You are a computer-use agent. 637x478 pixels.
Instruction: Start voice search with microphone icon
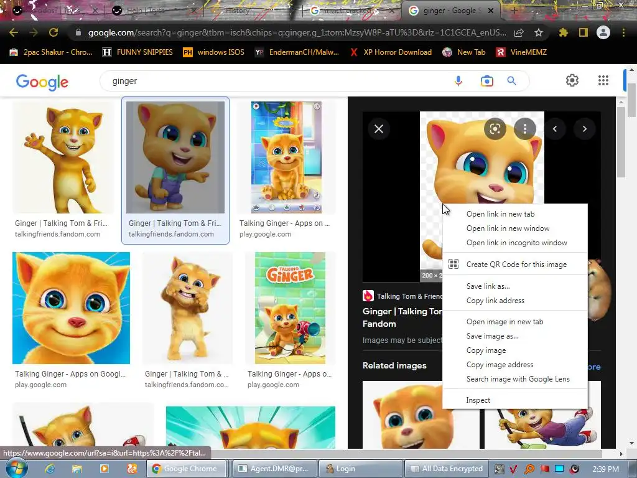(x=458, y=81)
